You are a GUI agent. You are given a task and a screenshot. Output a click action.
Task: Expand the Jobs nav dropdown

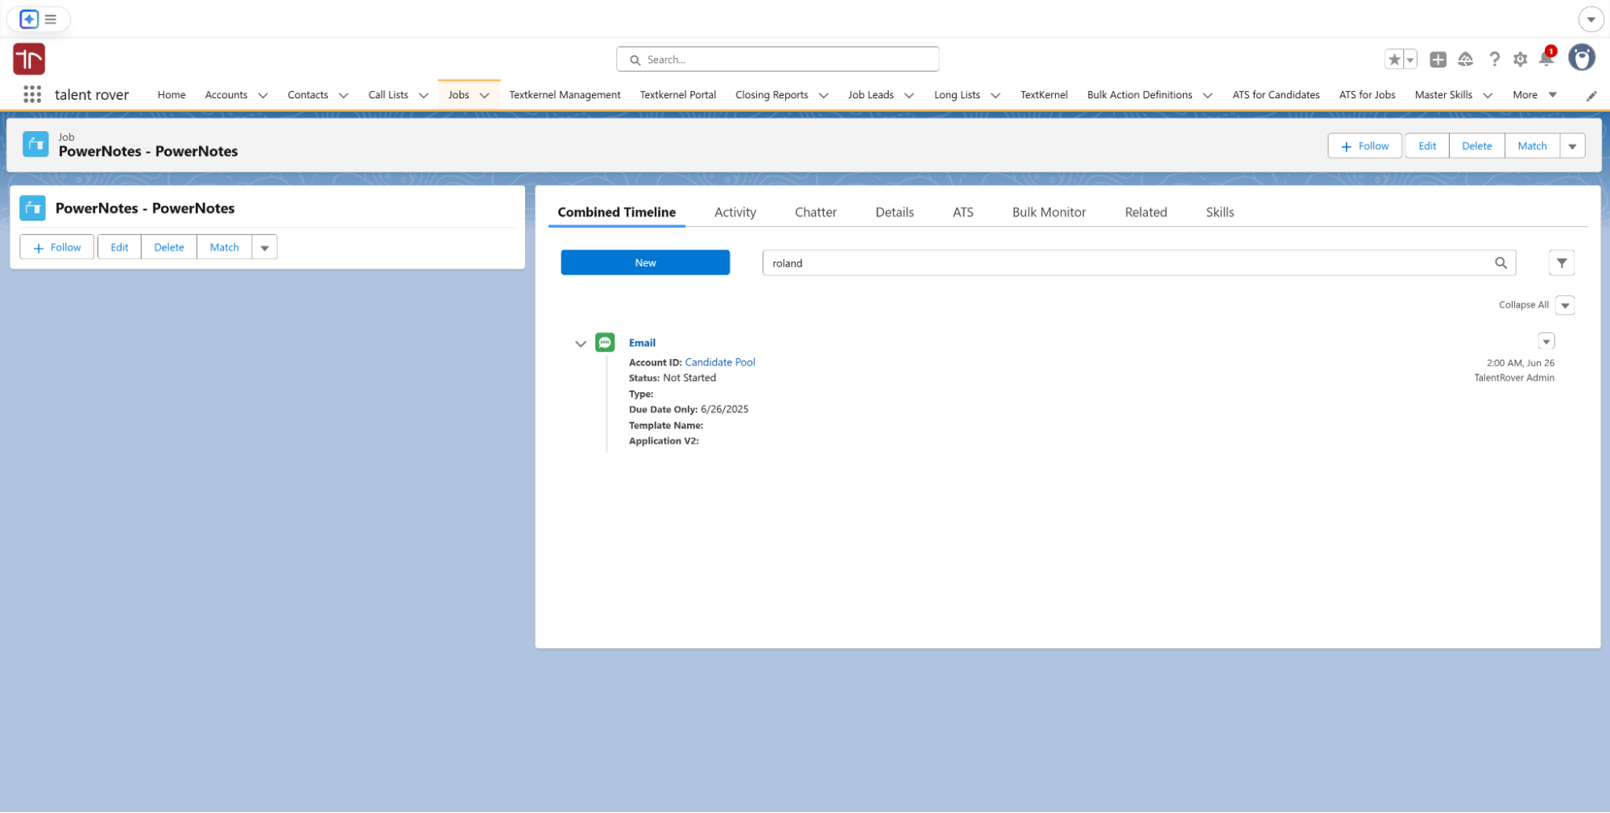point(484,95)
